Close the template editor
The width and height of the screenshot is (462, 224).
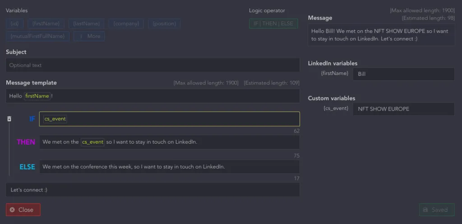coord(23,210)
